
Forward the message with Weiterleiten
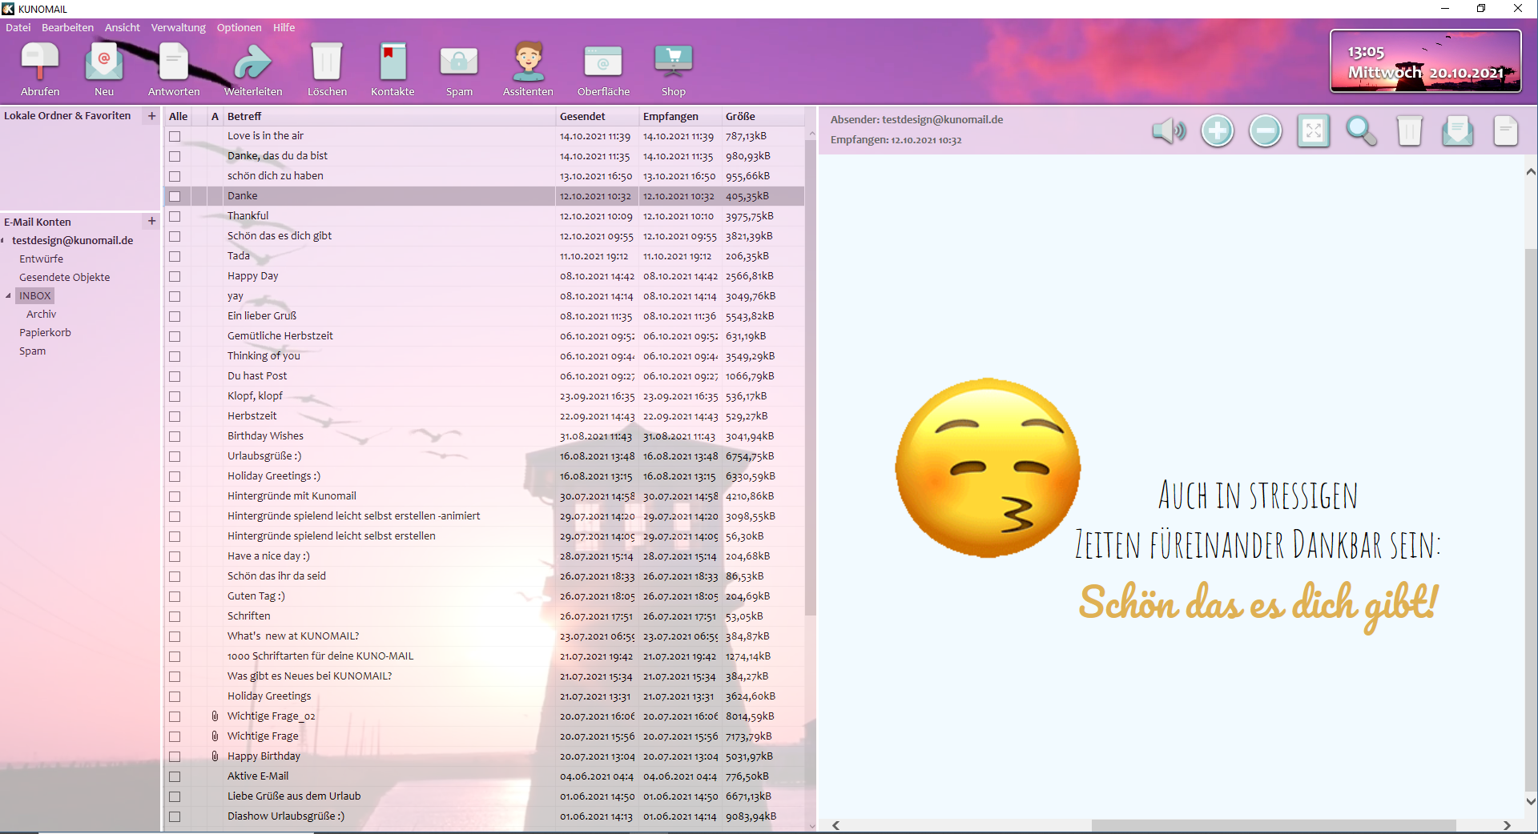click(253, 69)
